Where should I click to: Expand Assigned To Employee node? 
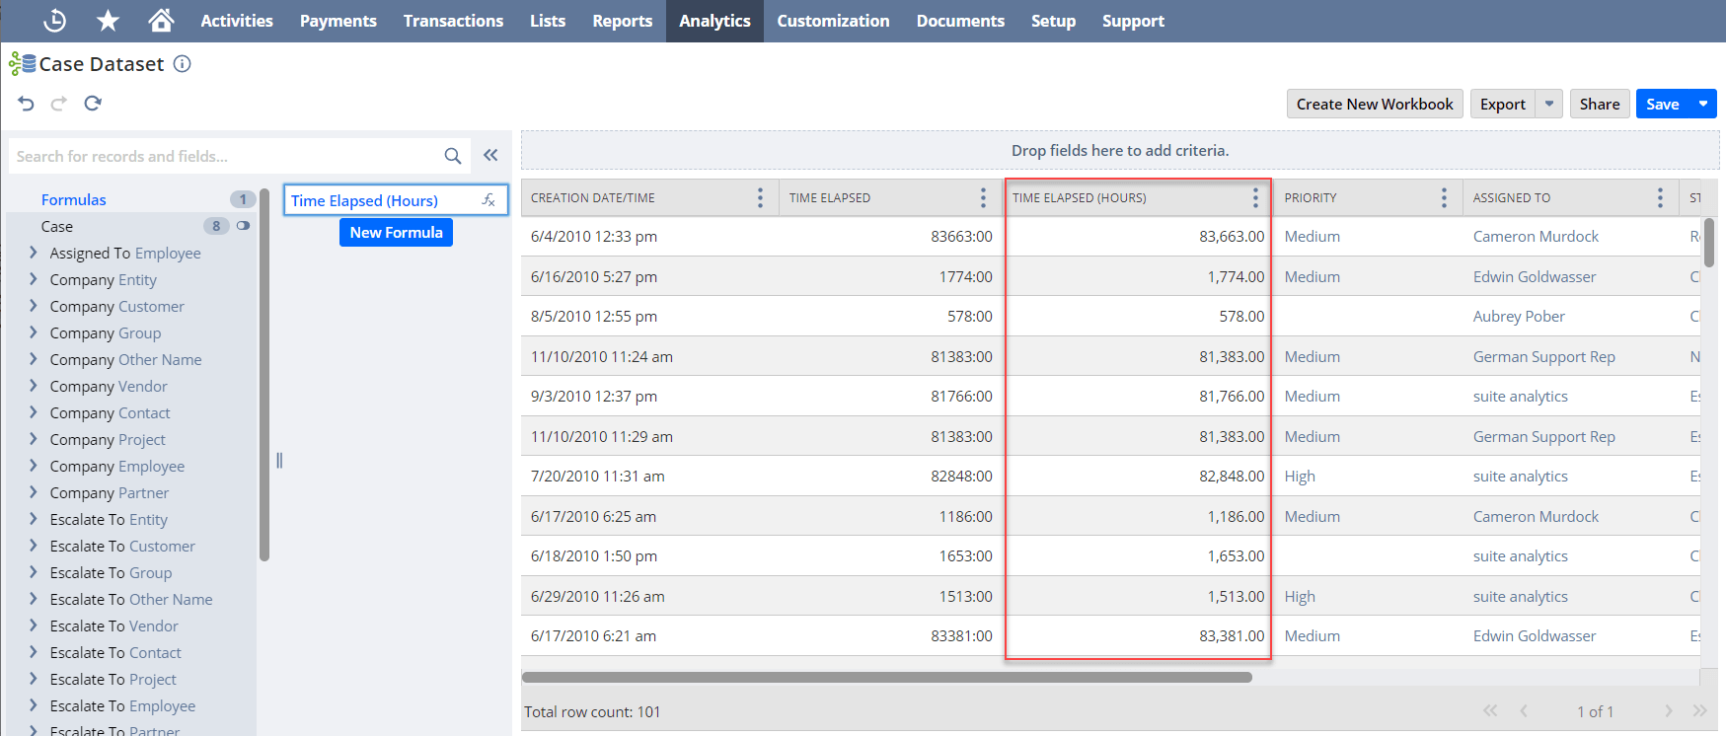[34, 253]
